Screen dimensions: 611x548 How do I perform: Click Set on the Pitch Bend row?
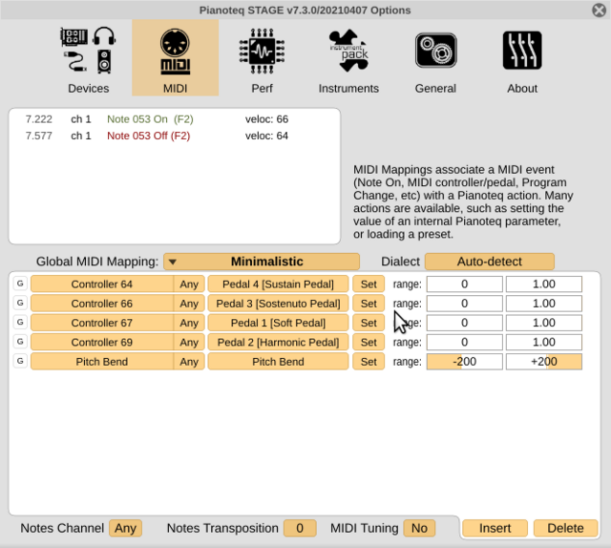[369, 362]
